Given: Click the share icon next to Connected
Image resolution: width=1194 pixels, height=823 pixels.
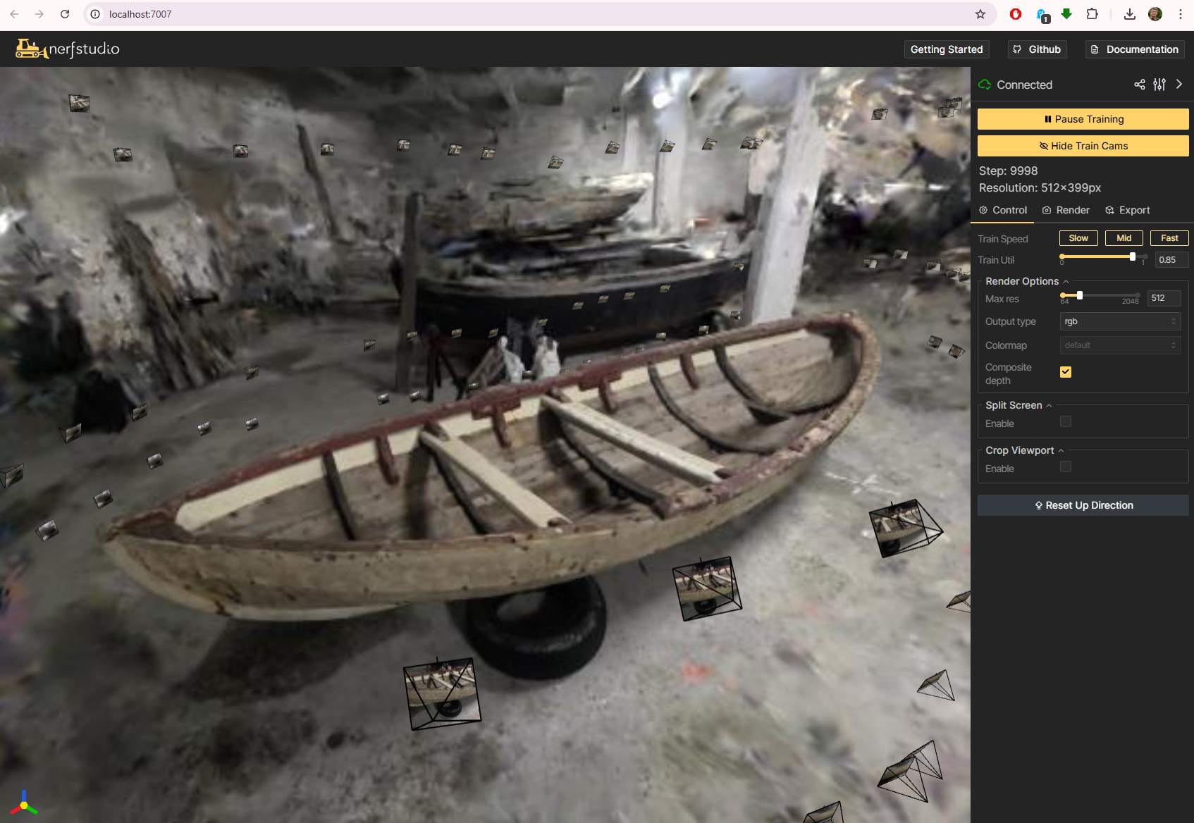Looking at the screenshot, I should click(x=1139, y=85).
